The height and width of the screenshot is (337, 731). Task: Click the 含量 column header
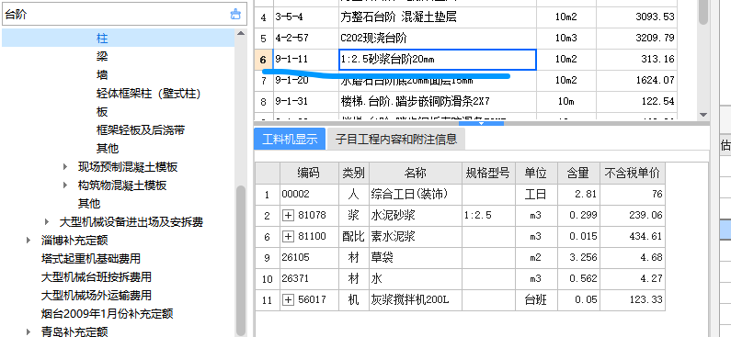point(578,174)
